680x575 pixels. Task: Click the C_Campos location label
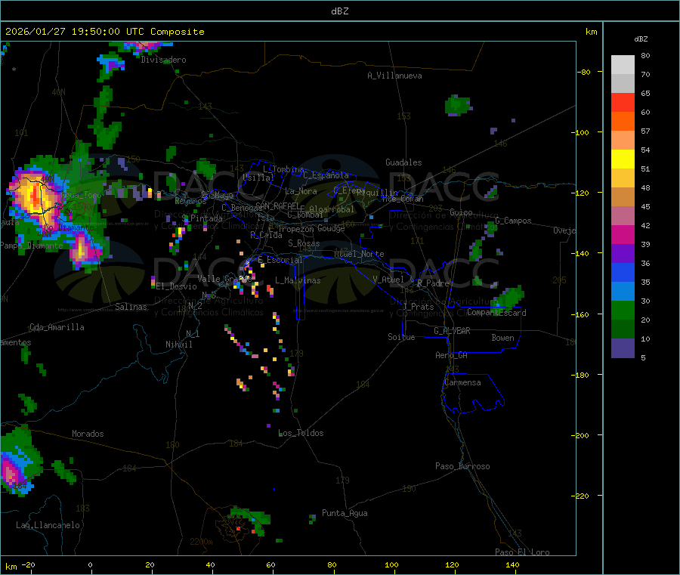pos(513,221)
